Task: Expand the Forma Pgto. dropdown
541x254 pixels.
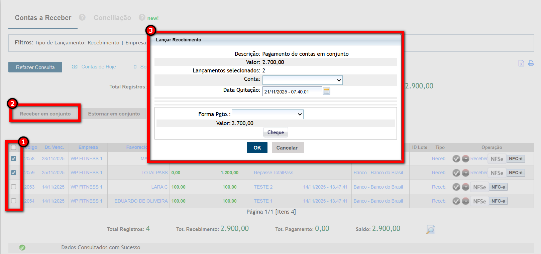Action: (267, 114)
